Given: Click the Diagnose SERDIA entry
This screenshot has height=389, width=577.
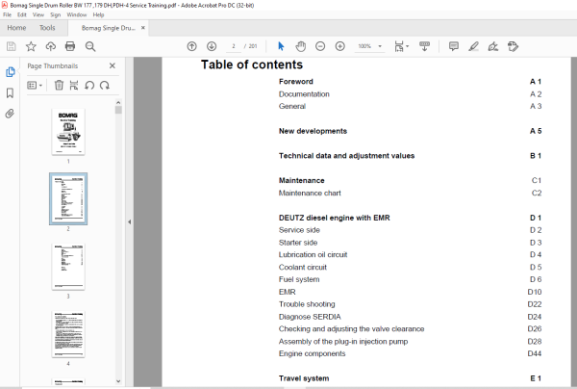Looking at the screenshot, I should 310,317.
